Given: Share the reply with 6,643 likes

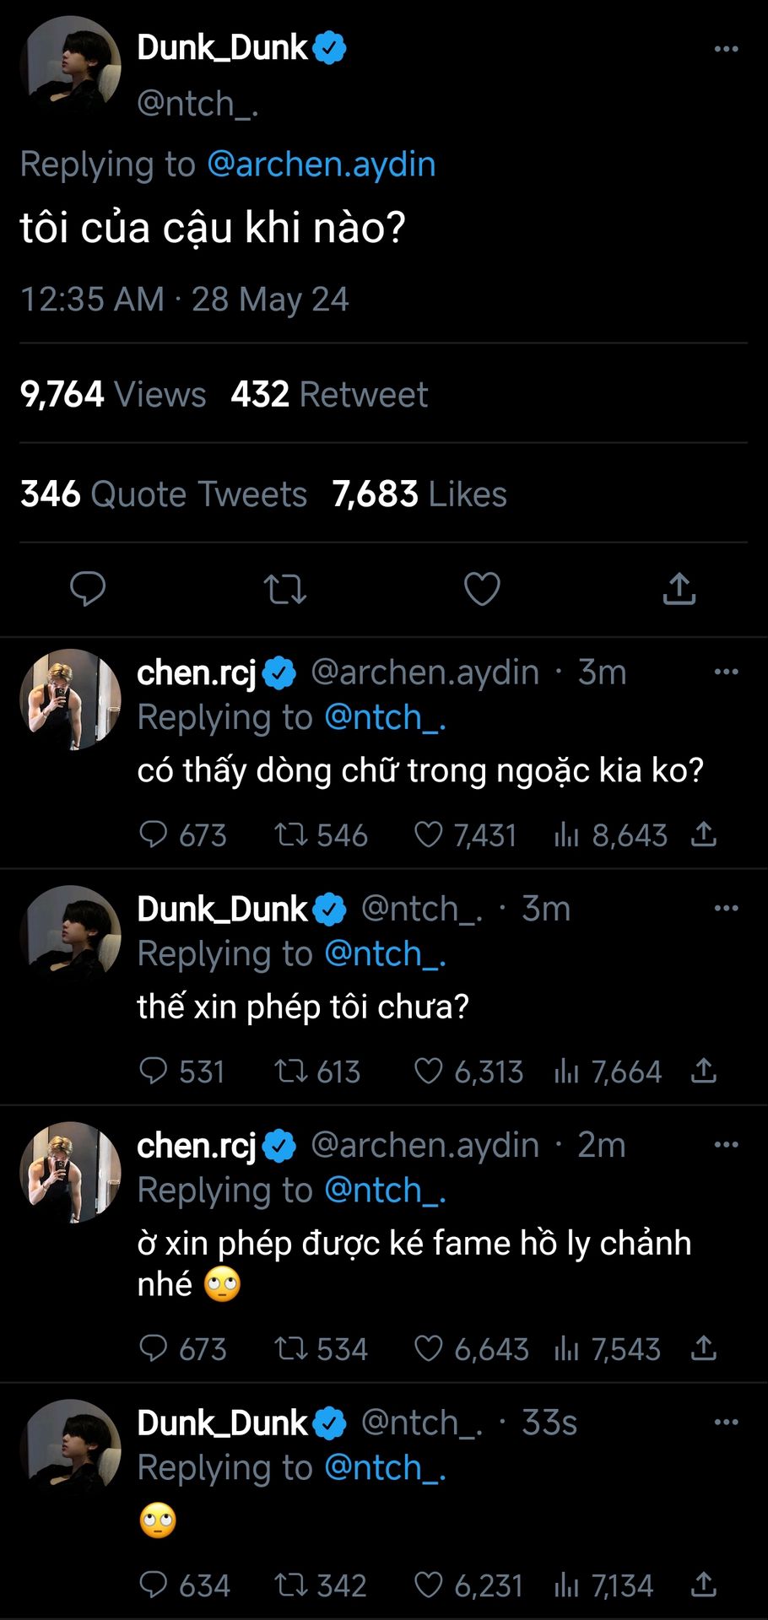Looking at the screenshot, I should (x=704, y=1349).
